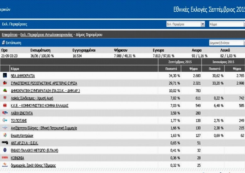Click the Ένωση Κεντρώων party logo icon
Viewport: 245px width, 173px height.
click(x=5, y=135)
